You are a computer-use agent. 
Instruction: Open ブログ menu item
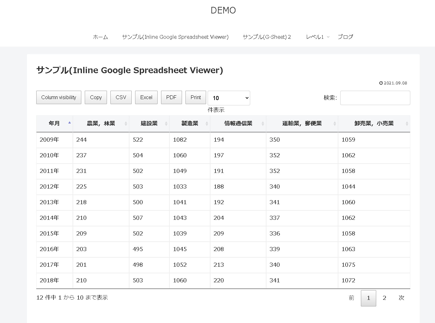tap(345, 37)
